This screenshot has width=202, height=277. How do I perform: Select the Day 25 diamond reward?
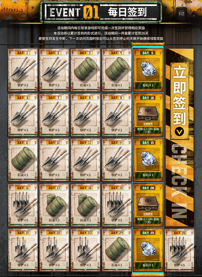point(148,250)
